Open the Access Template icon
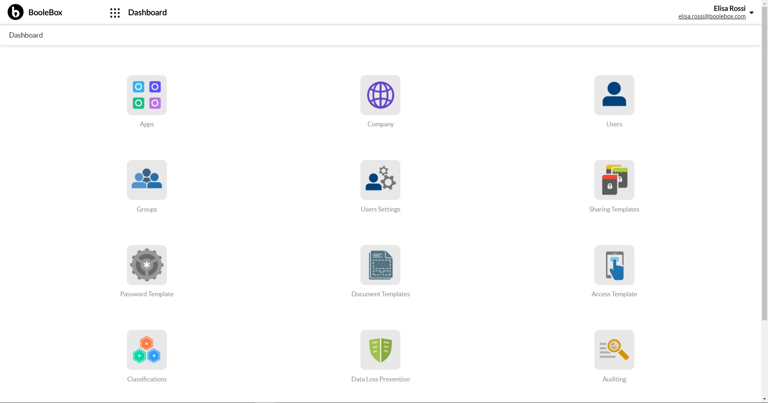 [x=614, y=265]
